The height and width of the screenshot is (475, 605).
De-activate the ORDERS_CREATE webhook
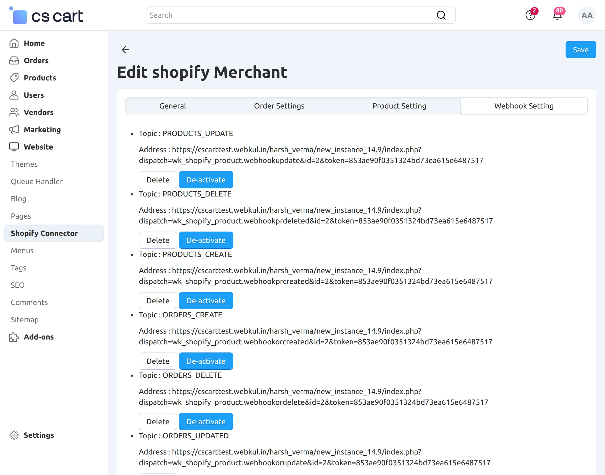click(x=206, y=361)
